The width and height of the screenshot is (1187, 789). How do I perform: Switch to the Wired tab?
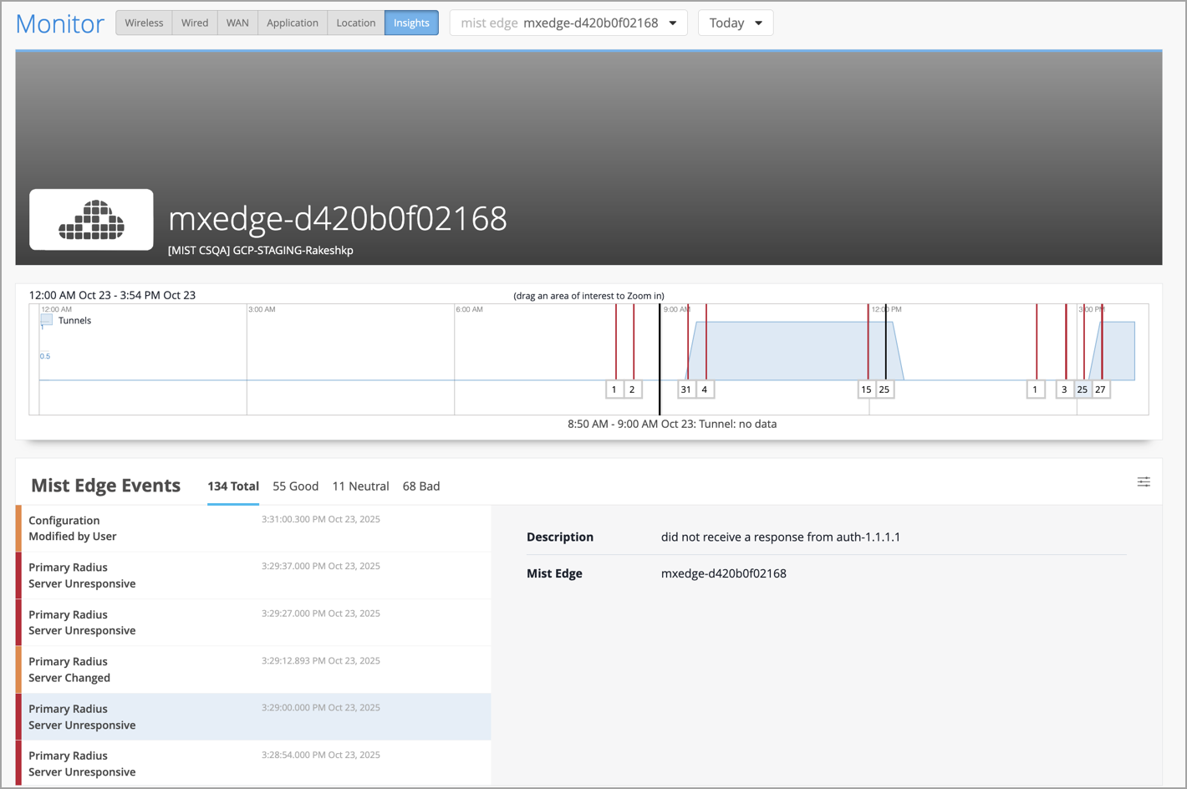tap(195, 23)
